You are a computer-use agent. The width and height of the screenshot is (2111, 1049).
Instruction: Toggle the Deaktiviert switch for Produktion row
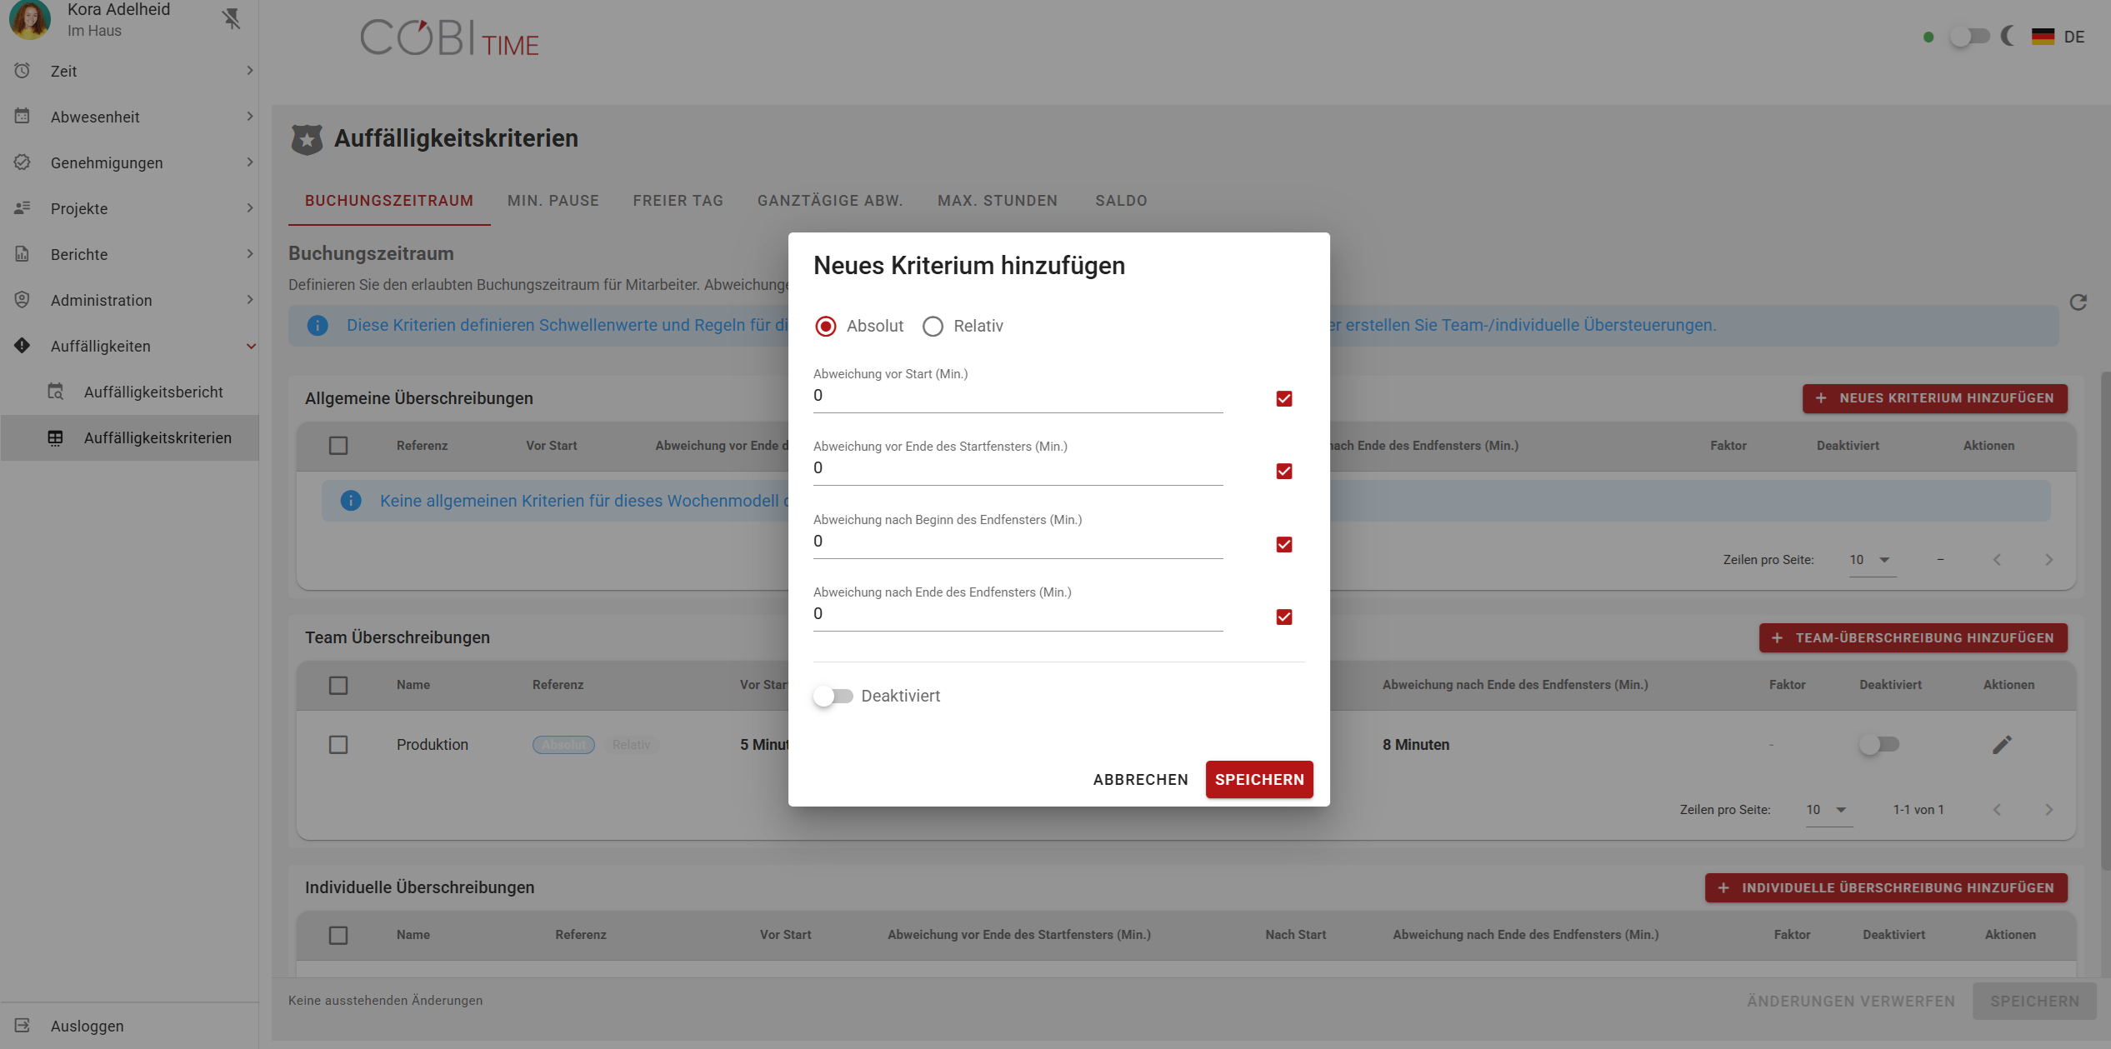pos(1878,745)
